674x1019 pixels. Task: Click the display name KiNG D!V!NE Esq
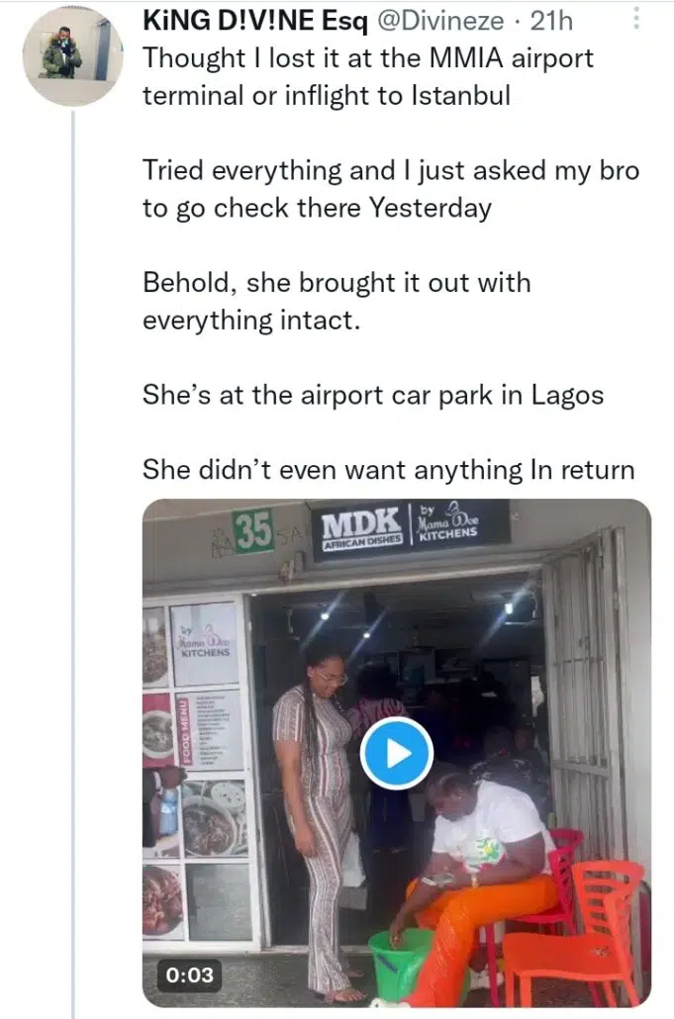coord(254,22)
